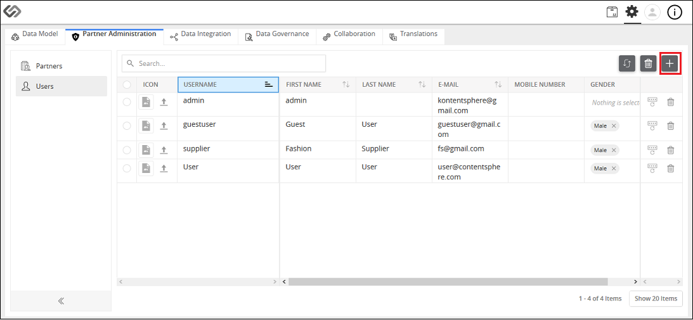This screenshot has height=320, width=693.
Task: Click right arrow of main horizontal scrollbar
Action: coord(635,281)
